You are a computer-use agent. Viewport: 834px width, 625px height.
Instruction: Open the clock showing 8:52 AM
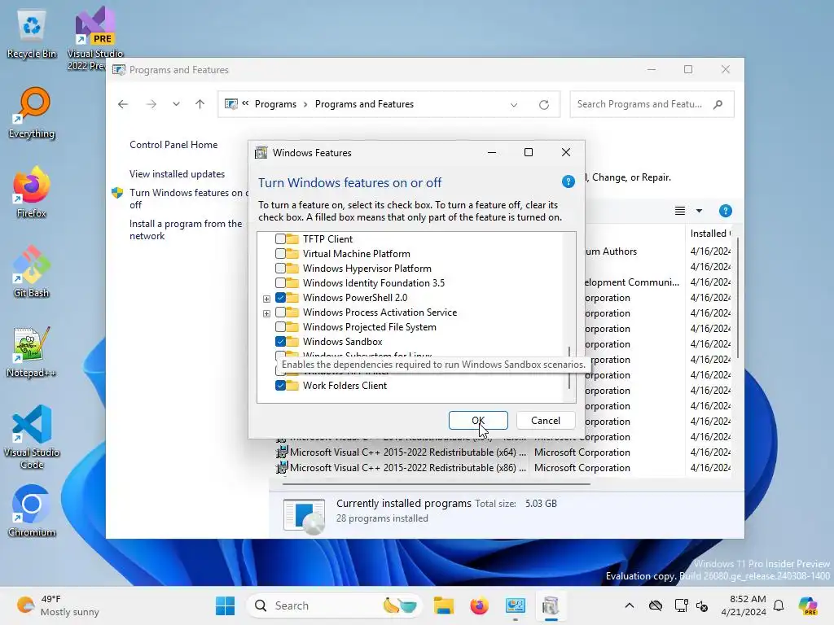coord(744,605)
